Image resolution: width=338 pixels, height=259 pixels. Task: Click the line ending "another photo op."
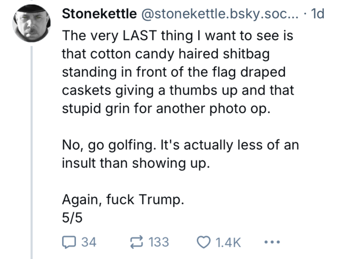(166, 109)
